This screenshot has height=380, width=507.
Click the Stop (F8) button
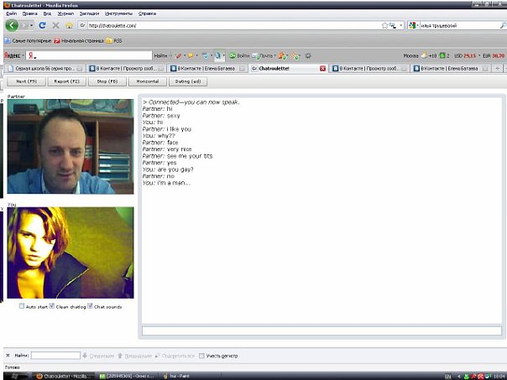point(107,81)
